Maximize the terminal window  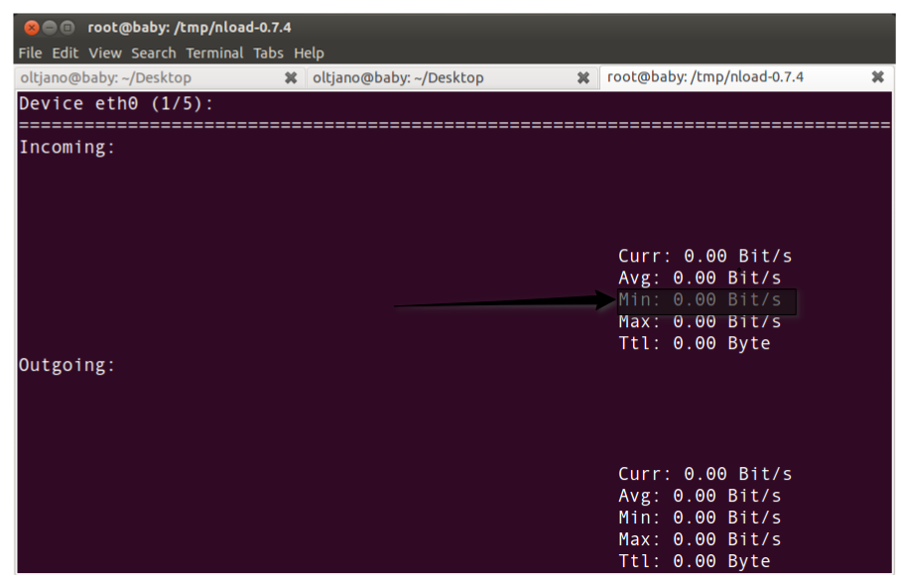(65, 27)
